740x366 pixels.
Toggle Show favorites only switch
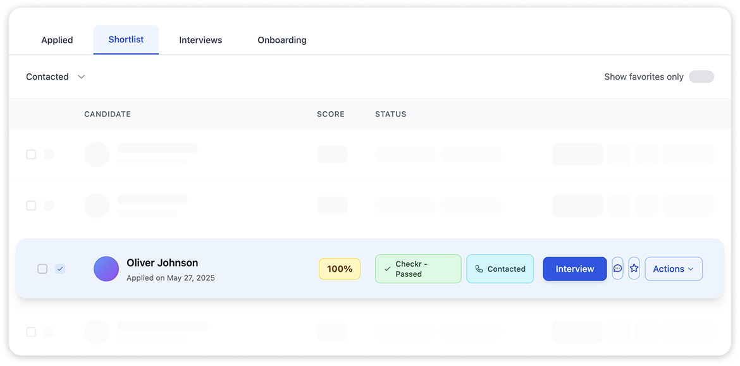tap(701, 76)
